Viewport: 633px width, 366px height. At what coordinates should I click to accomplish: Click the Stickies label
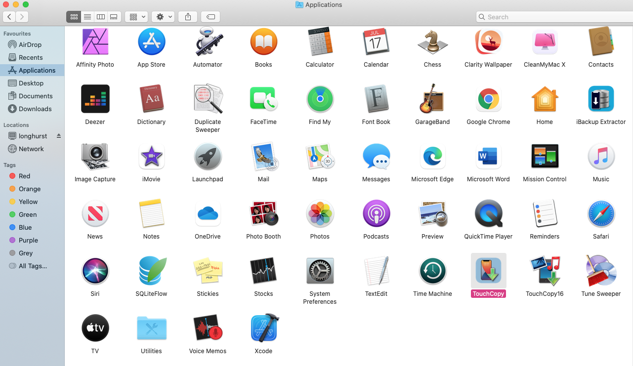point(208,294)
